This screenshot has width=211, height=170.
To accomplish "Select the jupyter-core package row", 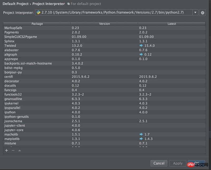I will click(104, 130).
